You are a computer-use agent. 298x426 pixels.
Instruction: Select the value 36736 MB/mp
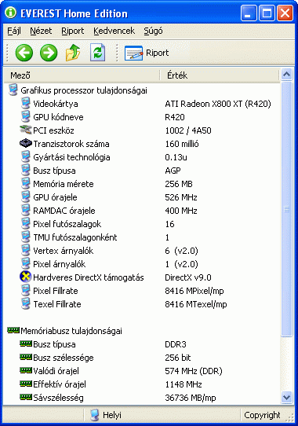pyautogui.click(x=191, y=398)
